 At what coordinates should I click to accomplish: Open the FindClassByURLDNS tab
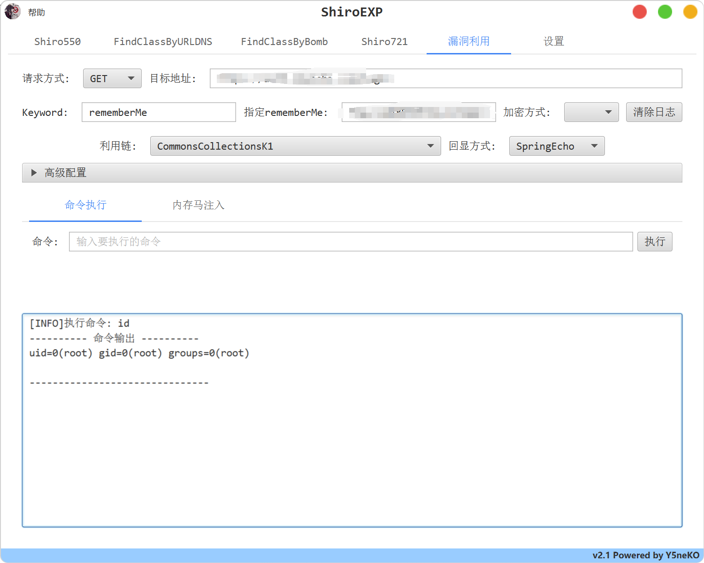coord(163,42)
